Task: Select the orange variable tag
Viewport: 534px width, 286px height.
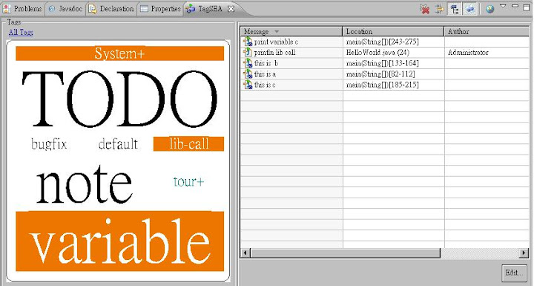Action: (x=120, y=241)
